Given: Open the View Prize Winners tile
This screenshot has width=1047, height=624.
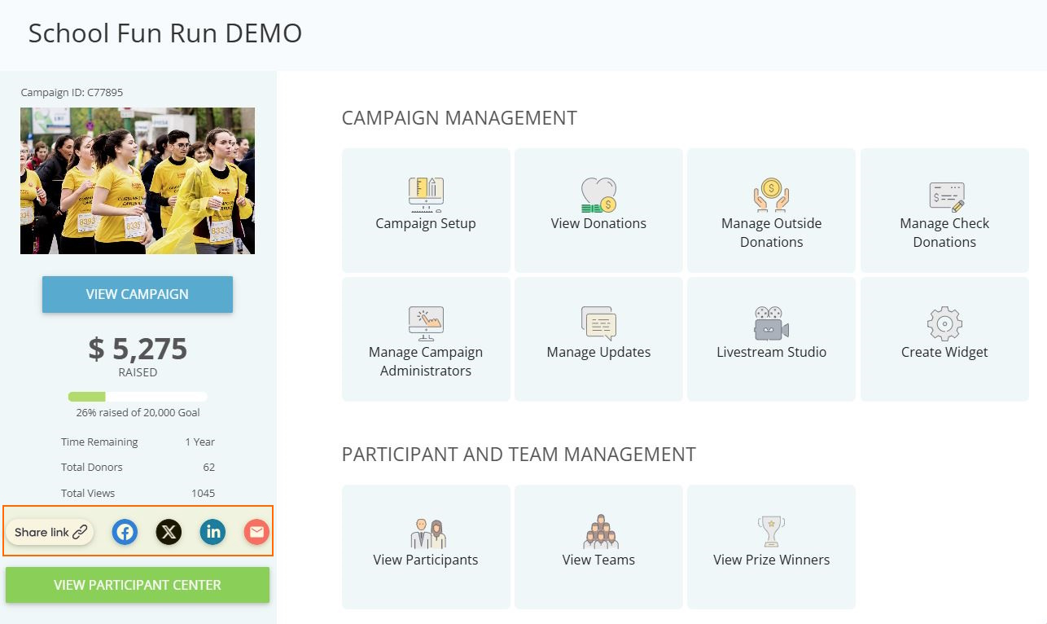Looking at the screenshot, I should tap(771, 547).
